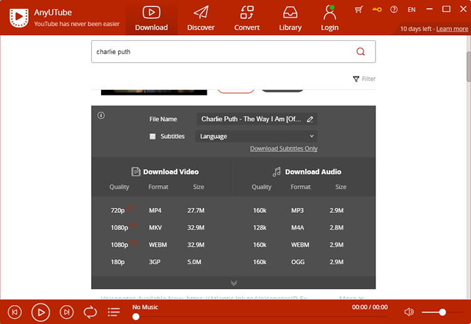Click the Filter label
471x324 pixels.
tap(369, 79)
